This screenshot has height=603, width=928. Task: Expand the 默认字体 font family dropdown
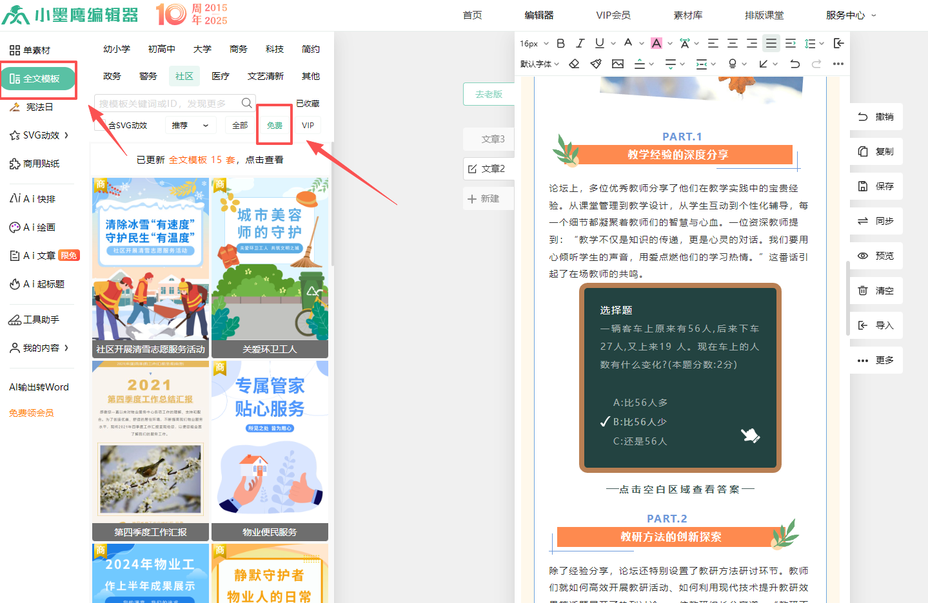click(540, 64)
